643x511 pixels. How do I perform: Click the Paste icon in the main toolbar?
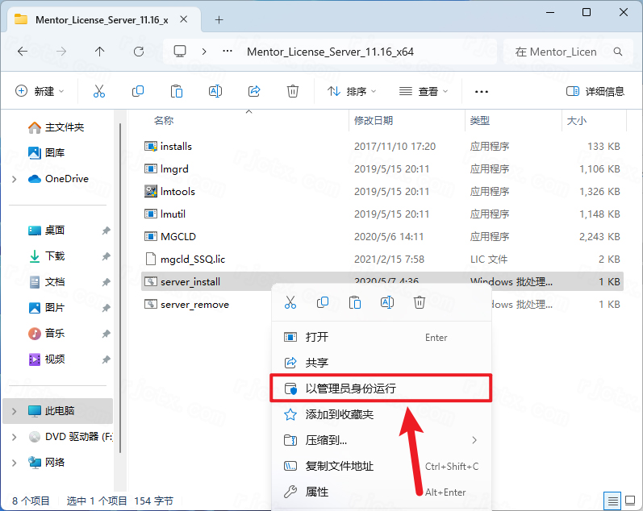pyautogui.click(x=177, y=91)
